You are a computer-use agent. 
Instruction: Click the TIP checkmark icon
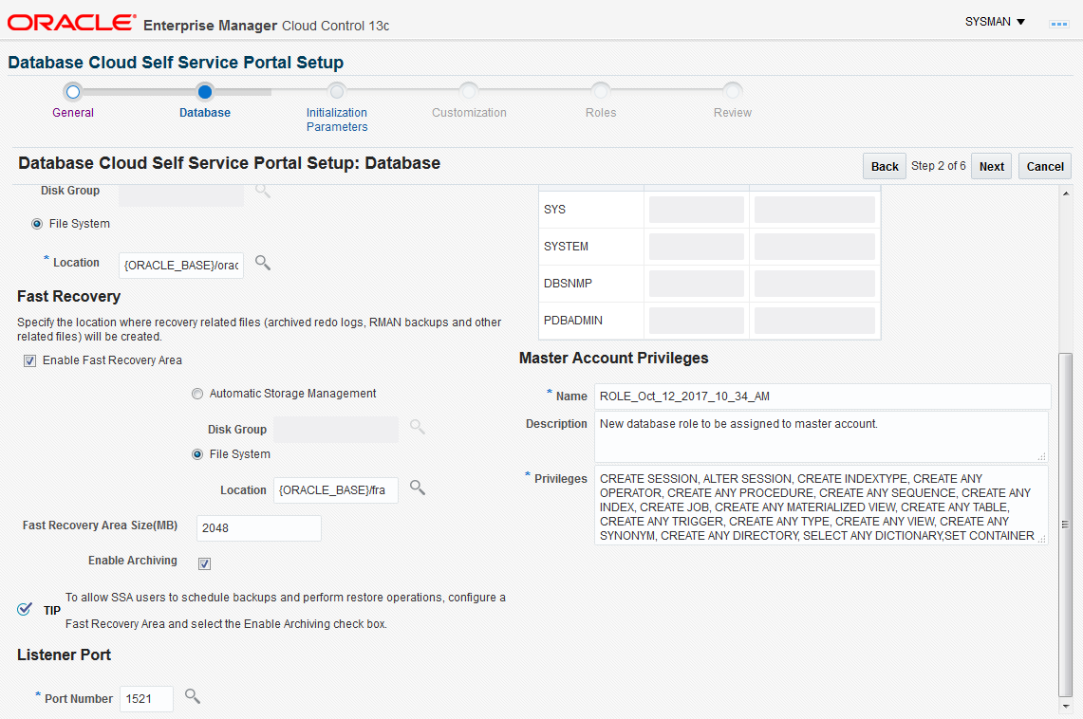click(24, 609)
